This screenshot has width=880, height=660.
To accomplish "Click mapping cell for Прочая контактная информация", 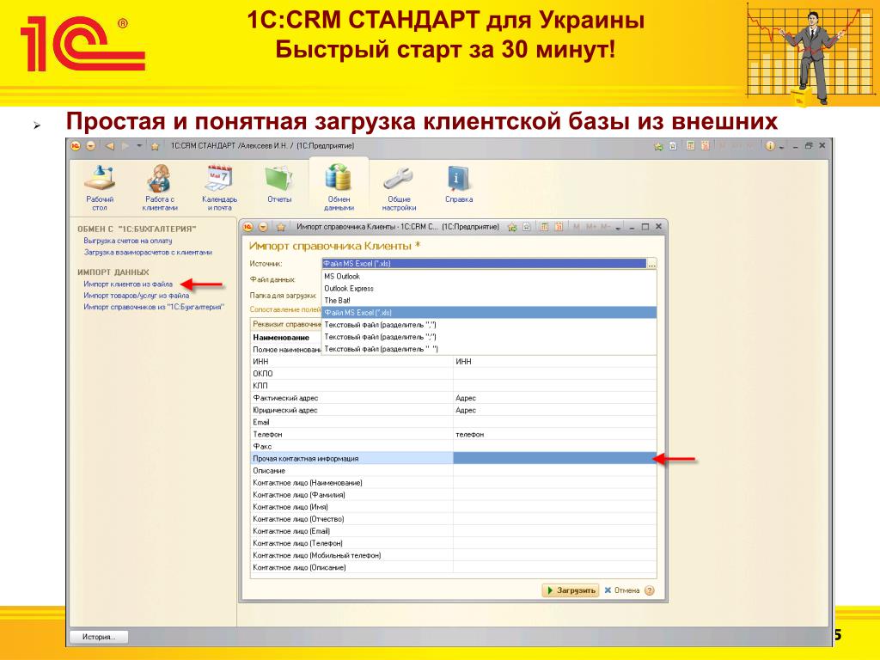I will [x=554, y=459].
